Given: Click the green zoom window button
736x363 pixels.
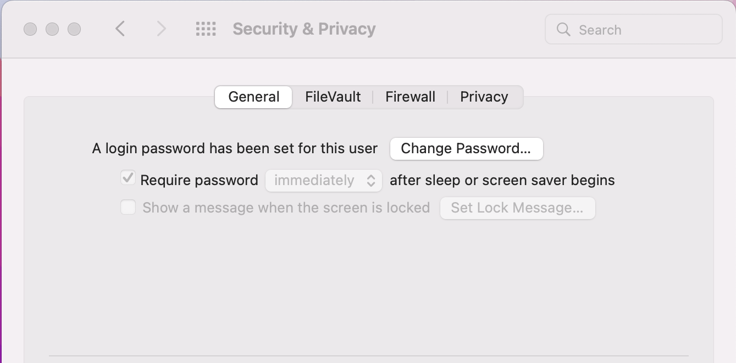Looking at the screenshot, I should click(74, 29).
